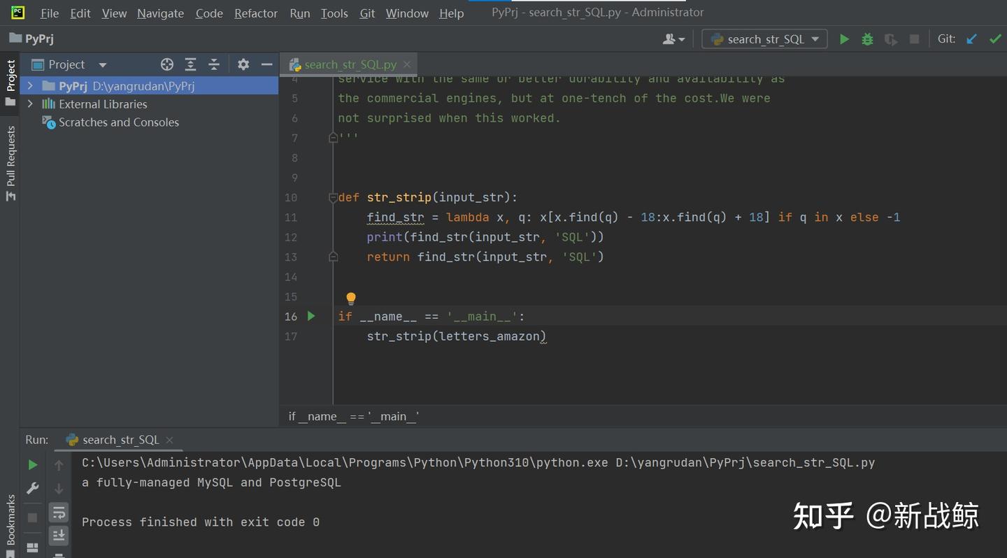Image resolution: width=1007 pixels, height=558 pixels.
Task: Fold the str_strip function definition
Action: [333, 198]
